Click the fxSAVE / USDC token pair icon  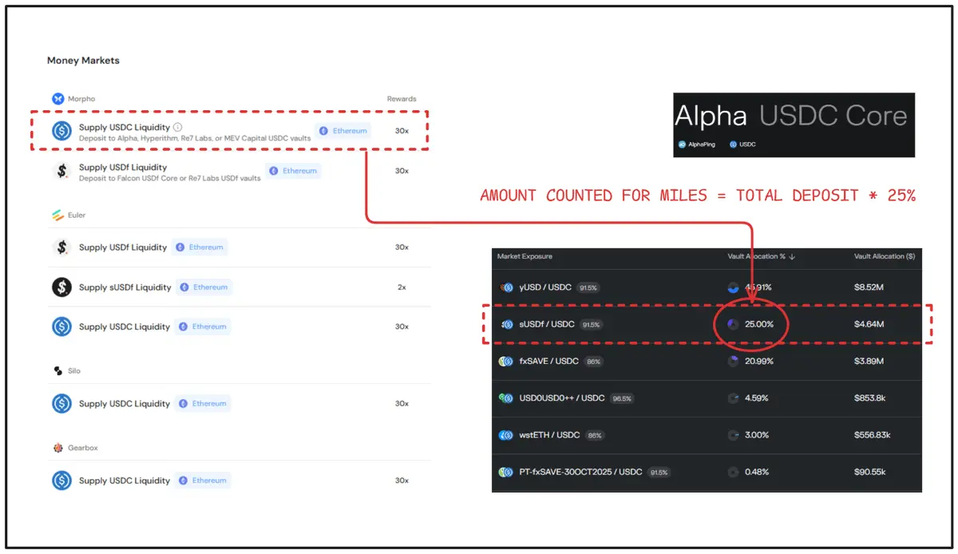506,362
